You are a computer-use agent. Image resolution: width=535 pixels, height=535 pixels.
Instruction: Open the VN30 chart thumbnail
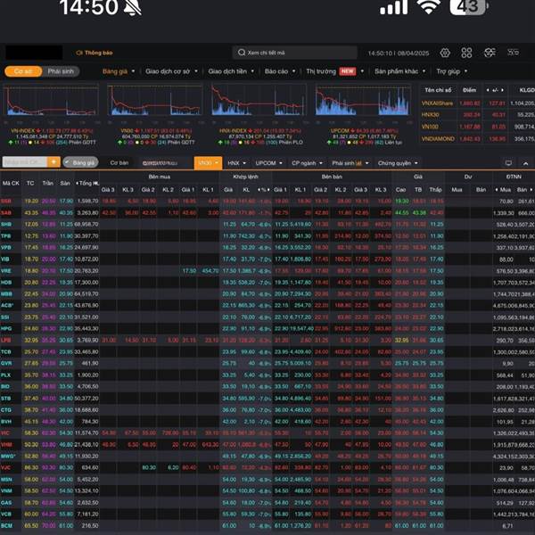click(x=155, y=101)
